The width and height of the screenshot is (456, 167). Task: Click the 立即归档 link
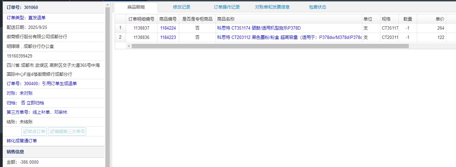tap(35, 103)
